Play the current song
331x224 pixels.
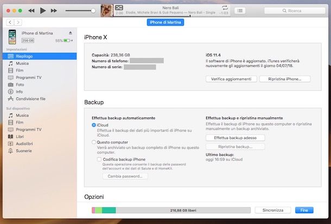43,10
